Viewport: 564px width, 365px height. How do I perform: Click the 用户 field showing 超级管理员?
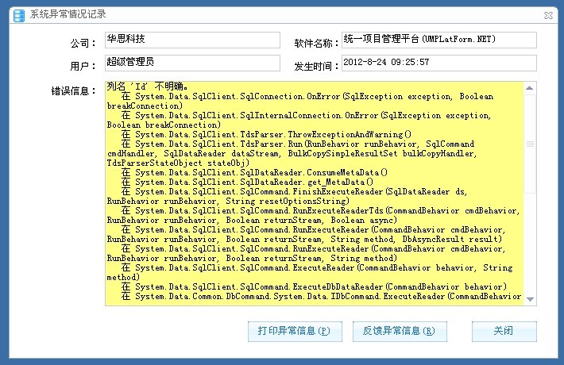pyautogui.click(x=192, y=63)
